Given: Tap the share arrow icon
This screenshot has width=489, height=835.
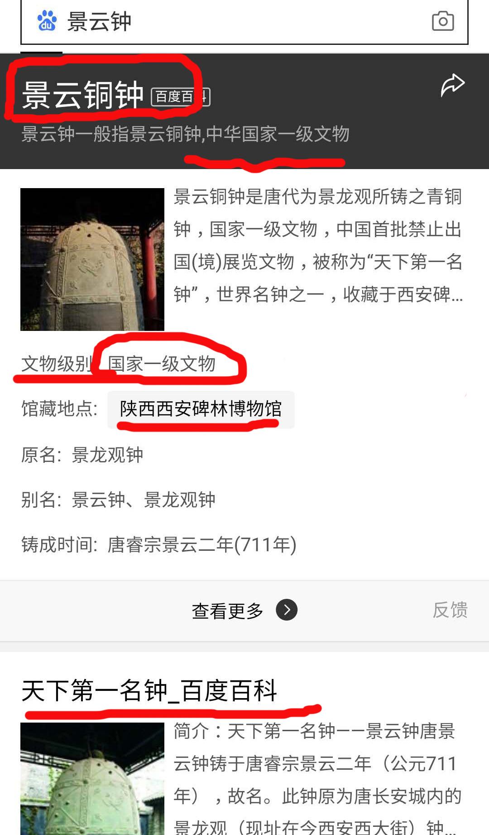Looking at the screenshot, I should (x=452, y=85).
